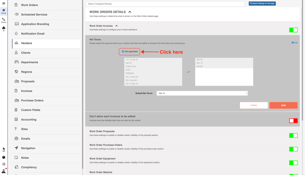The image size is (305, 175).
Task: Click the Departments building icon
Action: [x=17, y=62]
